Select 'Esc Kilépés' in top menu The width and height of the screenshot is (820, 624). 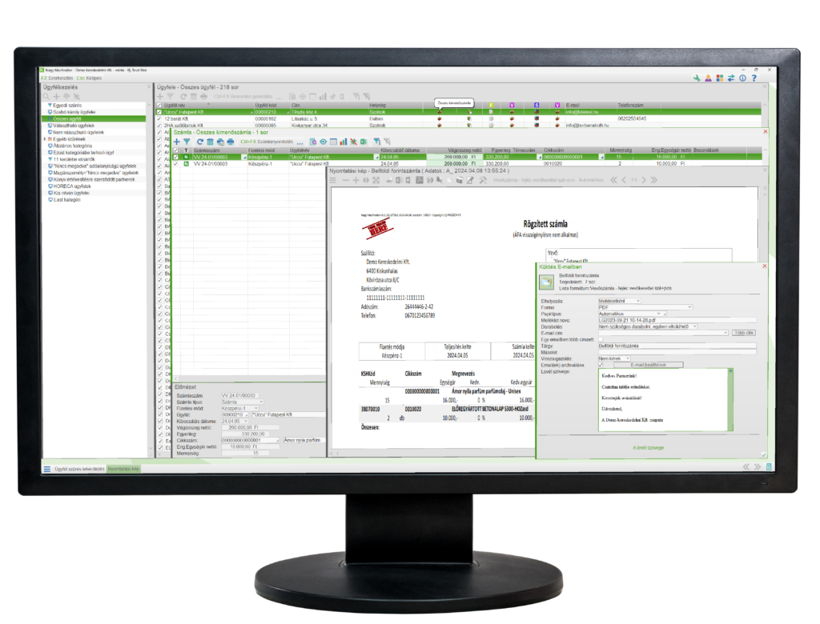point(90,78)
